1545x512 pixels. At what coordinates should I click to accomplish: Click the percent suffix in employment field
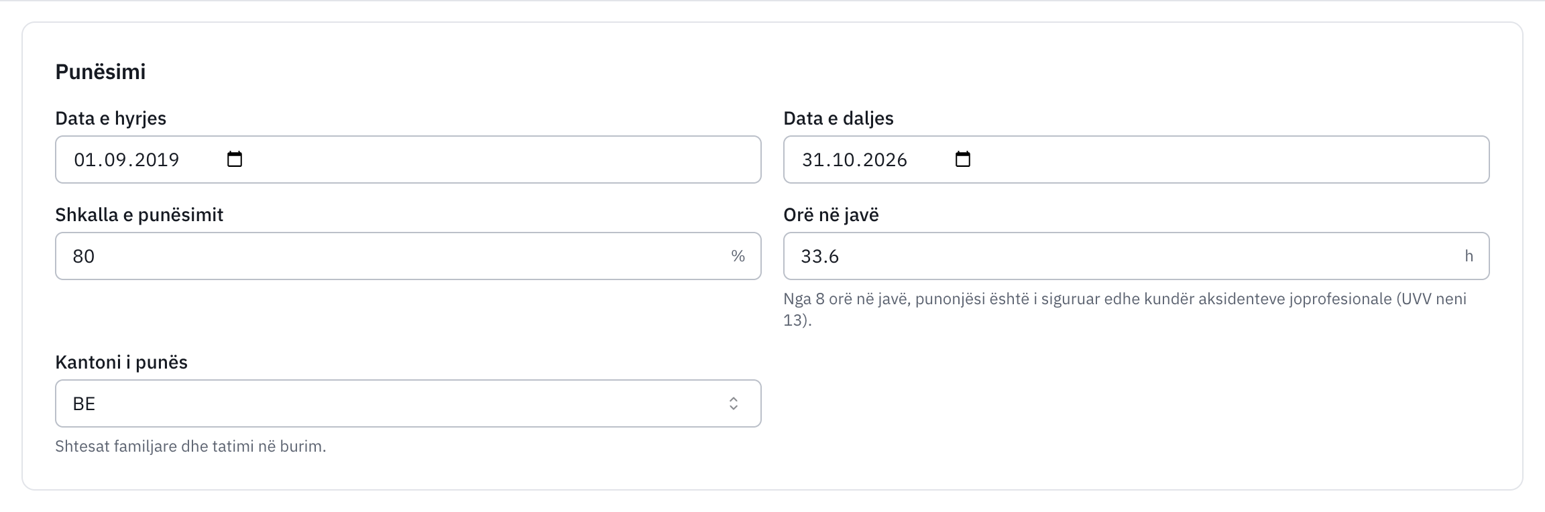point(738,256)
